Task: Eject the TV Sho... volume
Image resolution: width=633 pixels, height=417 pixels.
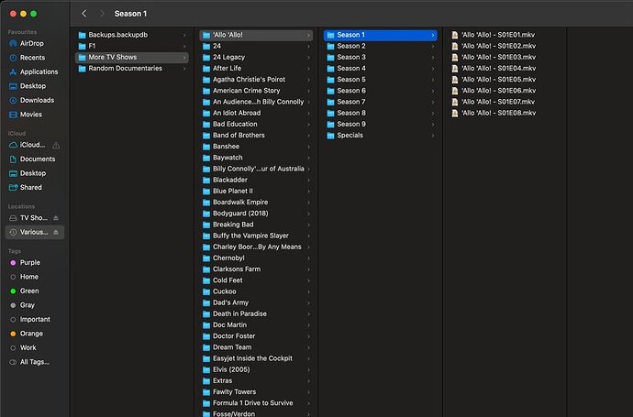Action: [x=56, y=218]
